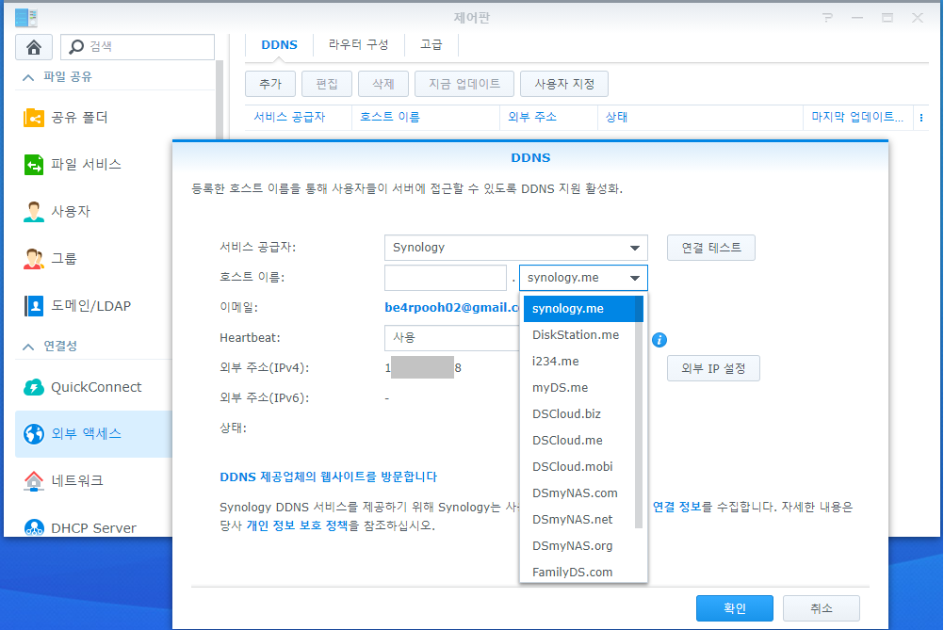Viewport: 944px width, 630px height.
Task: Sort by 서비스 공급자 column header
Action: click(289, 118)
